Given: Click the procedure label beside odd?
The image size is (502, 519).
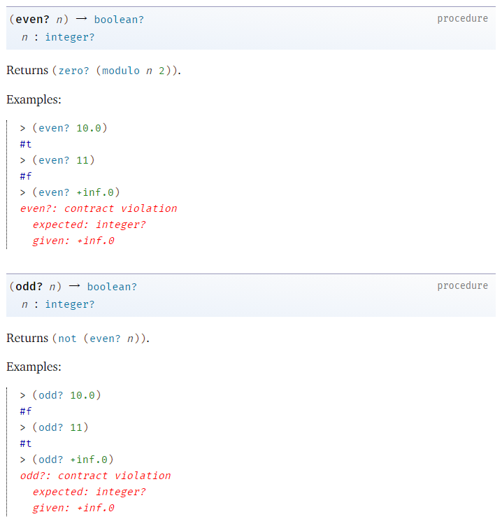Looking at the screenshot, I should coord(462,285).
